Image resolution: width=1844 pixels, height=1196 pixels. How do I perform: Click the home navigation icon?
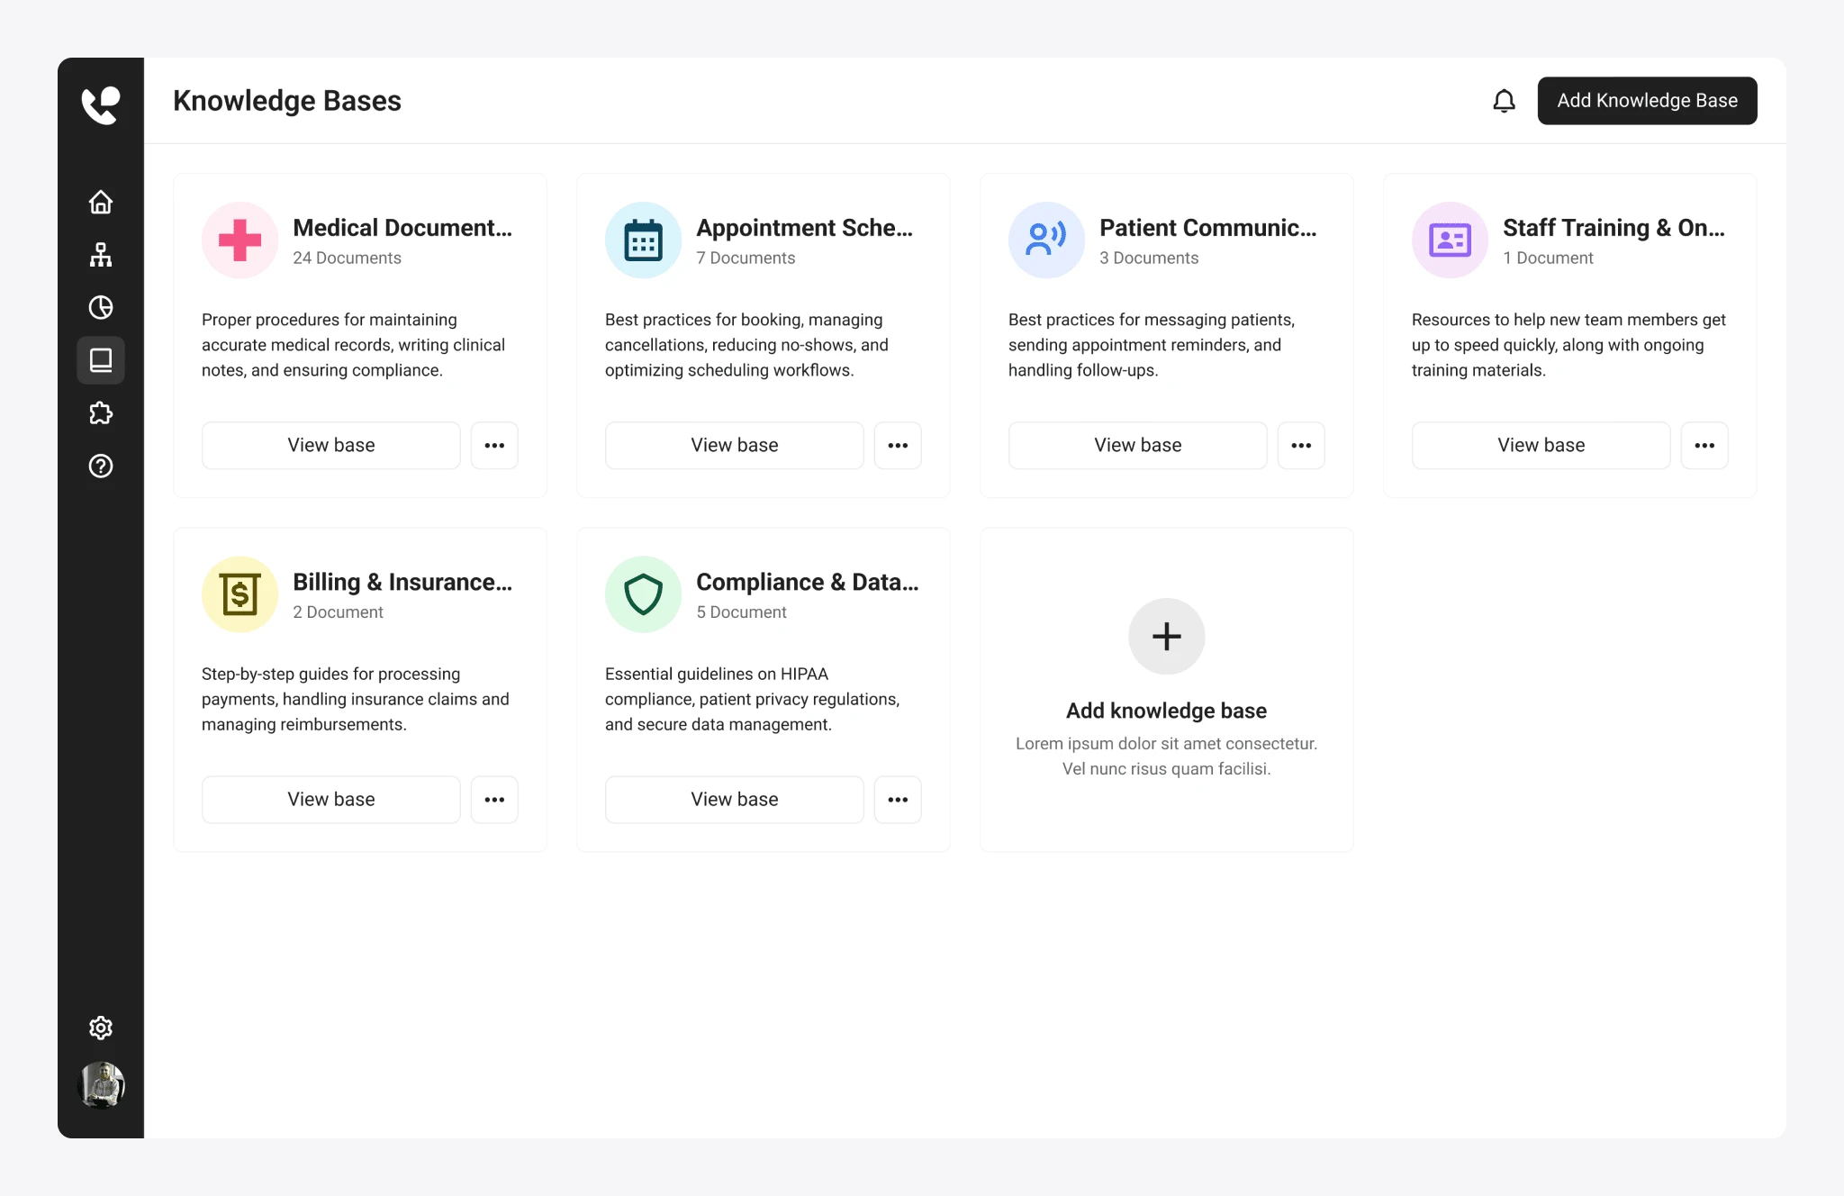pyautogui.click(x=101, y=202)
